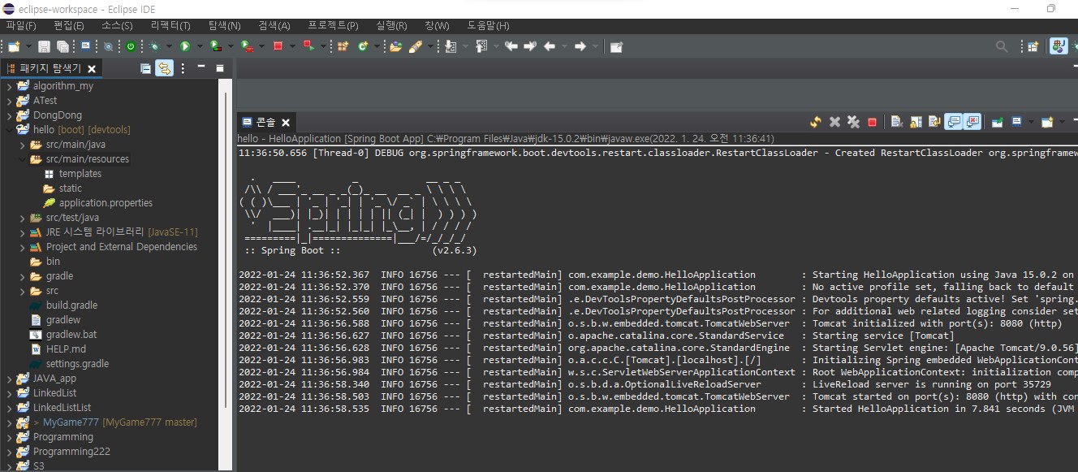
Task: Click the New Java Class icon
Action: tap(363, 46)
